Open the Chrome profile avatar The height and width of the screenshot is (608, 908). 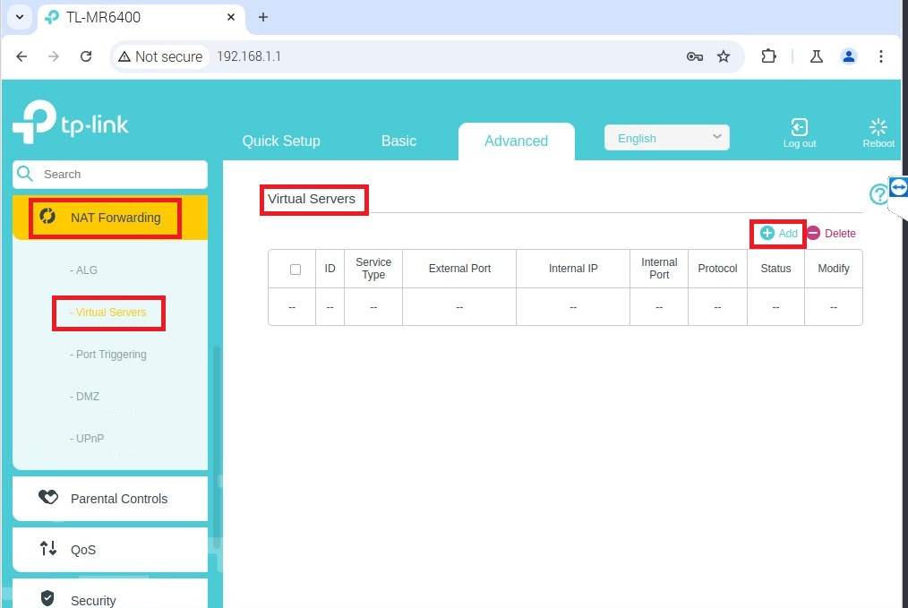coord(848,56)
